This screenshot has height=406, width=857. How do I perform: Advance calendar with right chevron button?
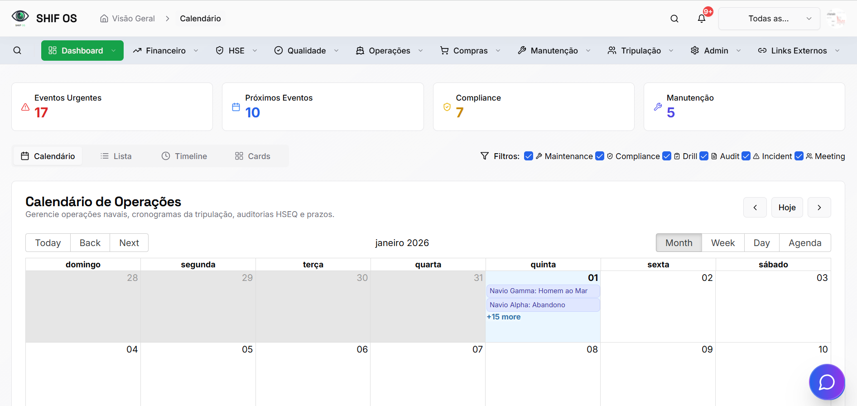click(x=819, y=208)
